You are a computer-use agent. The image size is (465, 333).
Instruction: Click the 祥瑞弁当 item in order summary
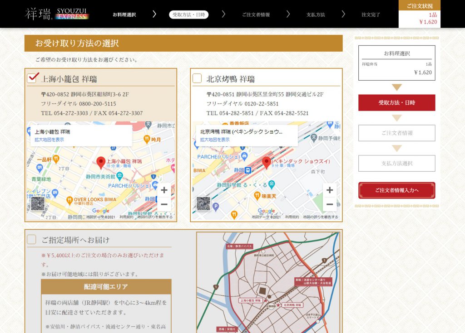(x=370, y=64)
